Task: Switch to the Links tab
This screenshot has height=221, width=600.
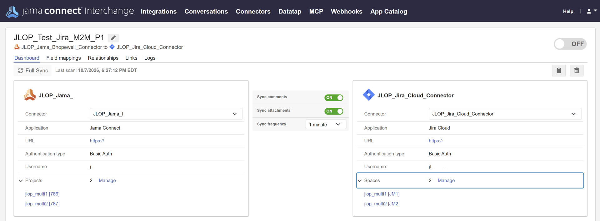Action: (x=131, y=58)
